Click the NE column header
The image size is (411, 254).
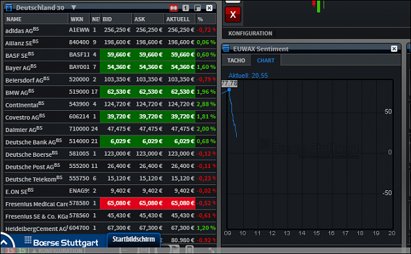pyautogui.click(x=95, y=19)
